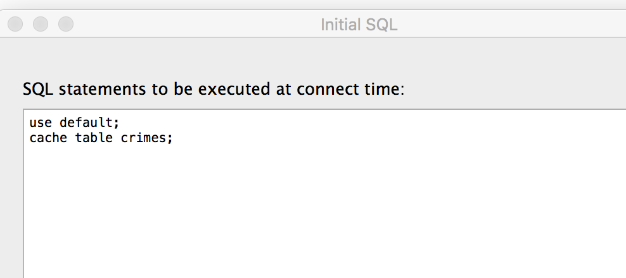The height and width of the screenshot is (278, 626).
Task: Click empty title bar area left of title
Action: [x=190, y=24]
